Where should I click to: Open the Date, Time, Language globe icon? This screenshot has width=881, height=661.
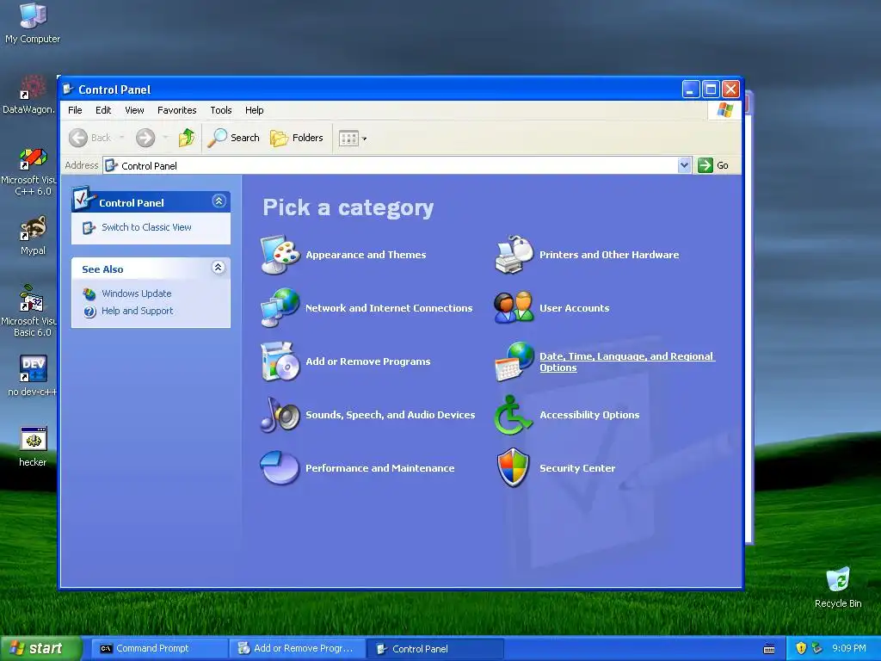tap(514, 361)
